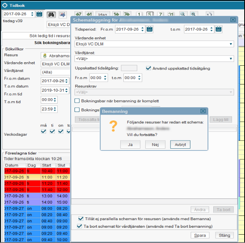Image resolution: width=245 pixels, height=243 pixels.
Task: Click the zoom in magnifier icon
Action: (193, 14)
